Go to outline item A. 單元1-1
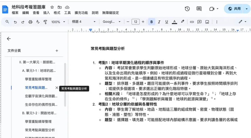 pyautogui.click(x=39, y=71)
